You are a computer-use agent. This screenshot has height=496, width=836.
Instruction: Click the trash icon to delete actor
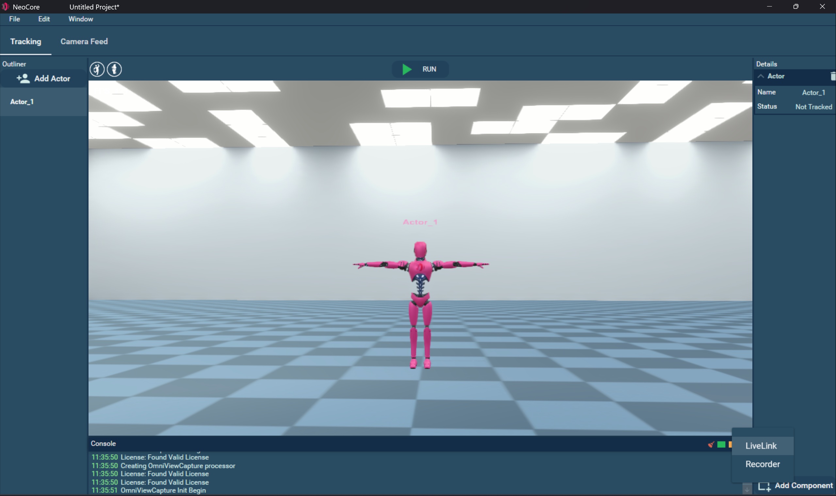coord(833,76)
